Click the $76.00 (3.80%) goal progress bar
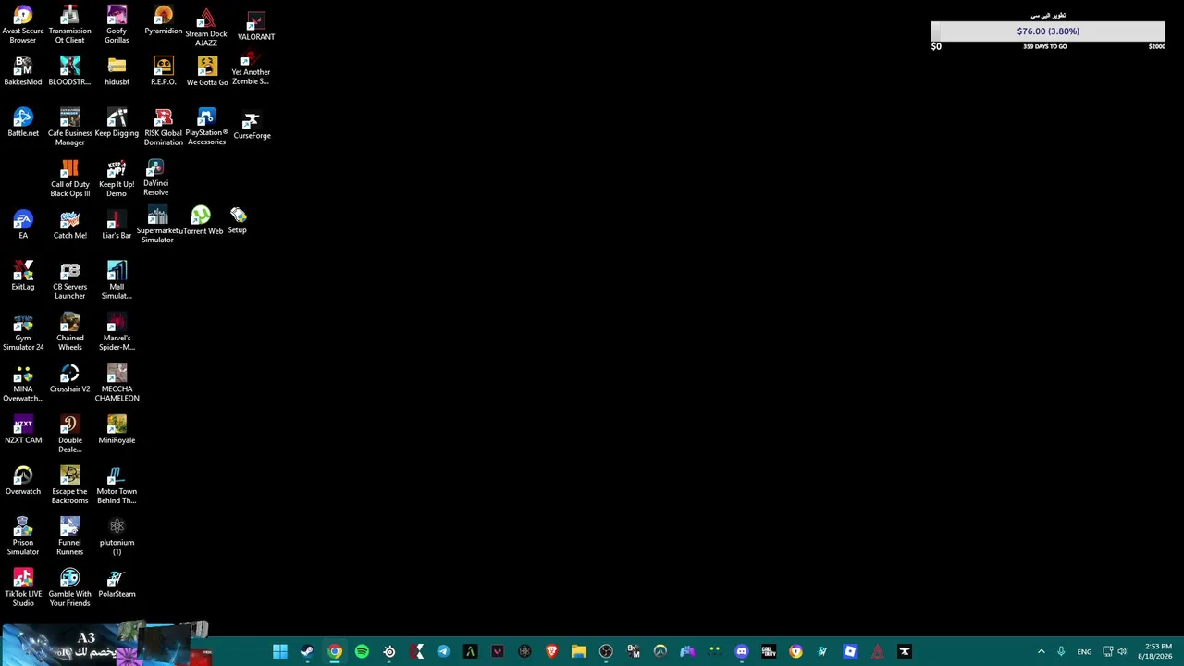This screenshot has height=666, width=1184. (x=1048, y=31)
